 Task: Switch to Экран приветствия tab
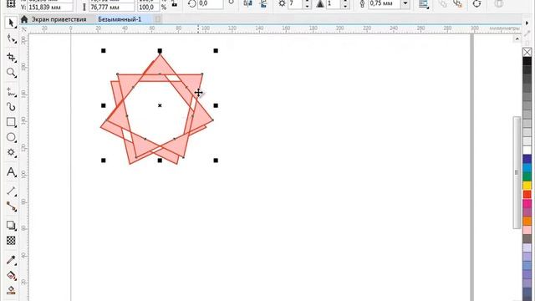point(59,19)
